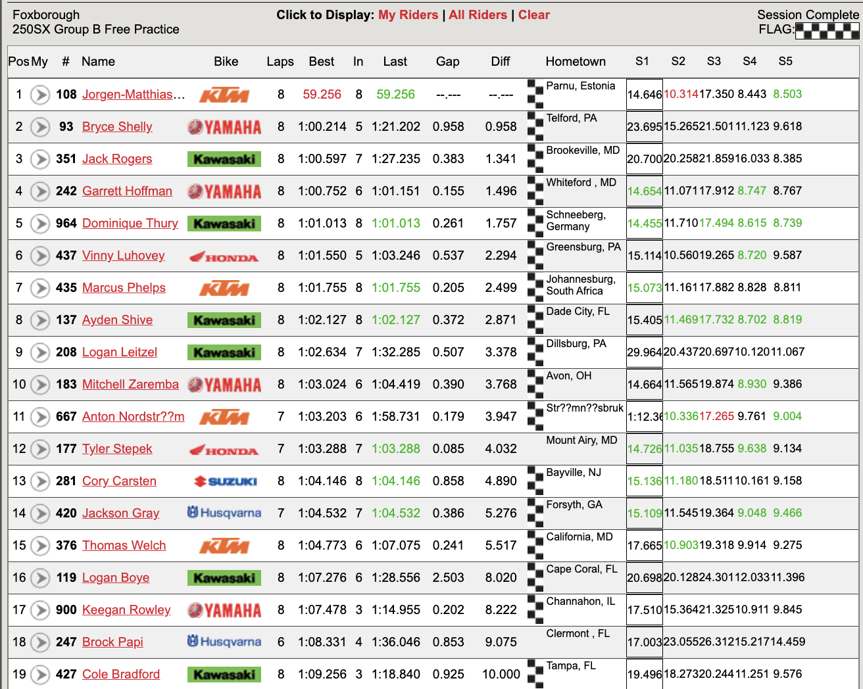Toggle My rider arrow for Marcus Phelps

pyautogui.click(x=40, y=288)
